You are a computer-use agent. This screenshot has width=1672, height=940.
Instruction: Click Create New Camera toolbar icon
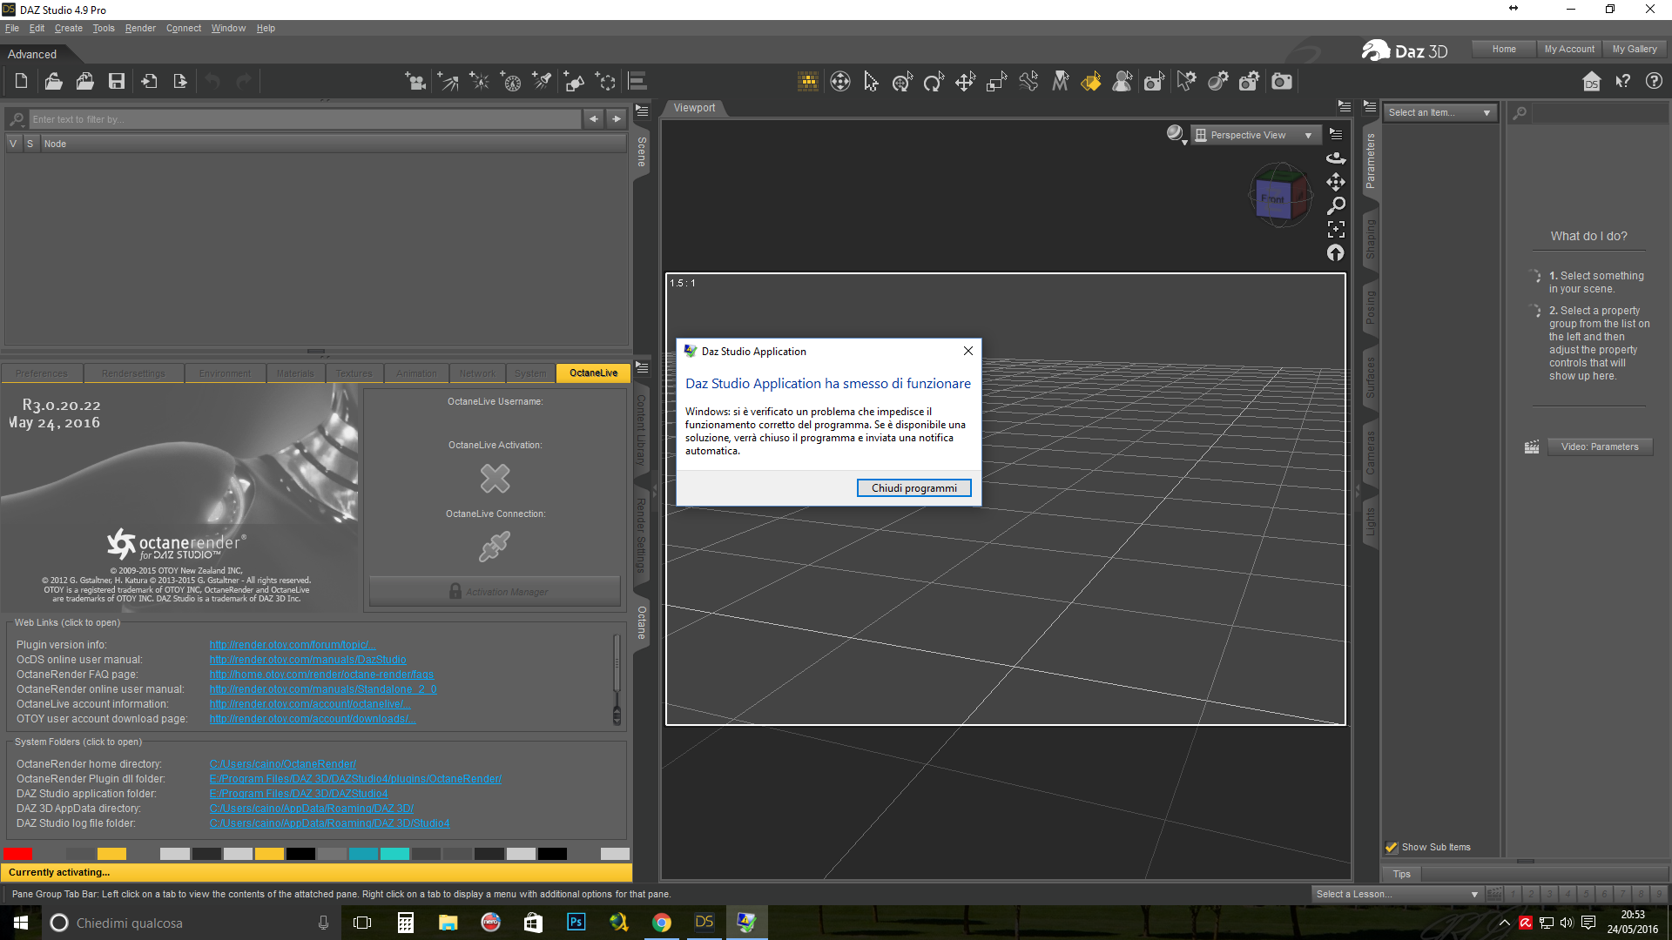pyautogui.click(x=415, y=82)
